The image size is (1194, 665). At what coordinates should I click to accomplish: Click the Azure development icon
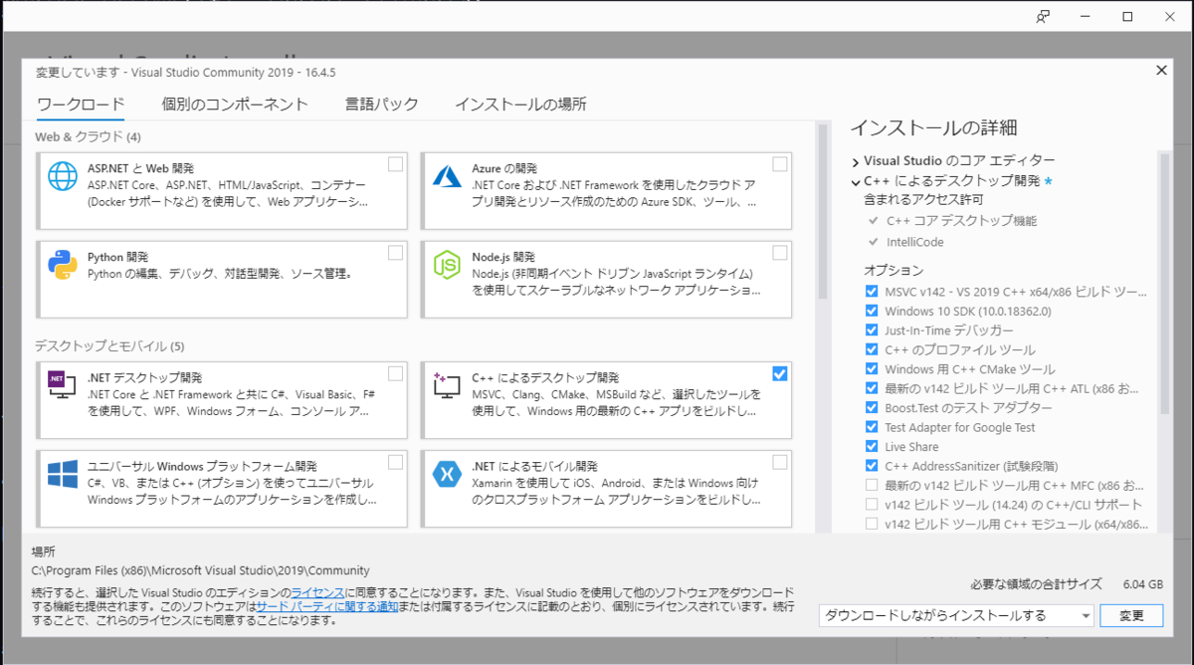pos(446,176)
